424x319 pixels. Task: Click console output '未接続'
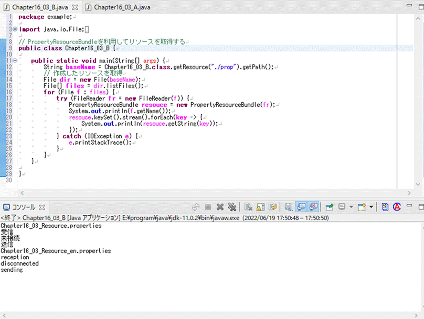click(x=10, y=238)
